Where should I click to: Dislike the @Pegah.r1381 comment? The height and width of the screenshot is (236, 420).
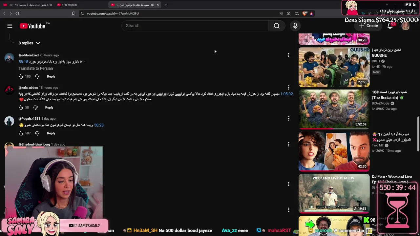(x=37, y=133)
